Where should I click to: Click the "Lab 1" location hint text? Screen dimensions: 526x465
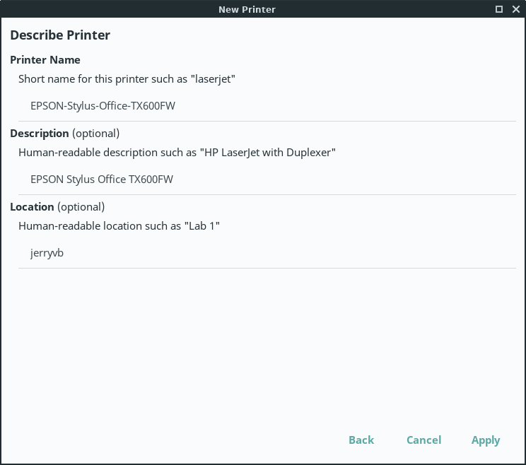(204, 226)
